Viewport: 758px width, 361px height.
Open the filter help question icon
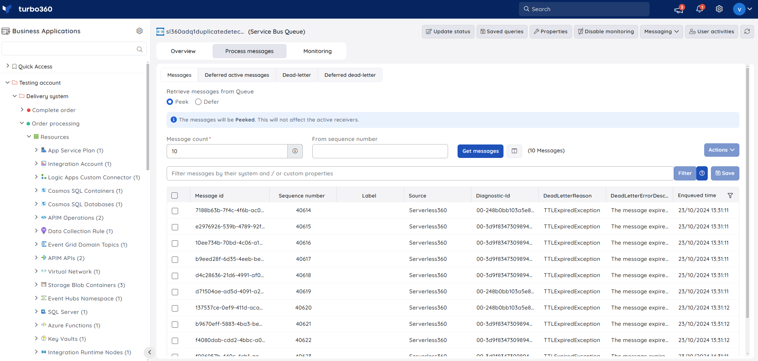pyautogui.click(x=702, y=173)
